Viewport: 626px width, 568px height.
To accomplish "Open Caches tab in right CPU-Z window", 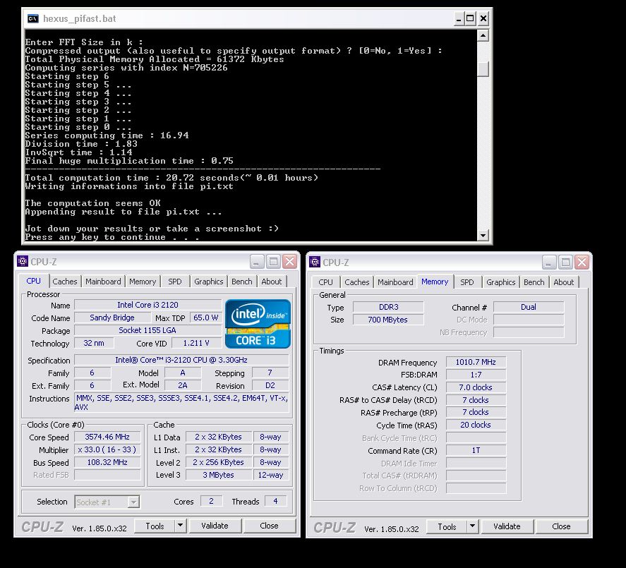I will click(x=357, y=282).
